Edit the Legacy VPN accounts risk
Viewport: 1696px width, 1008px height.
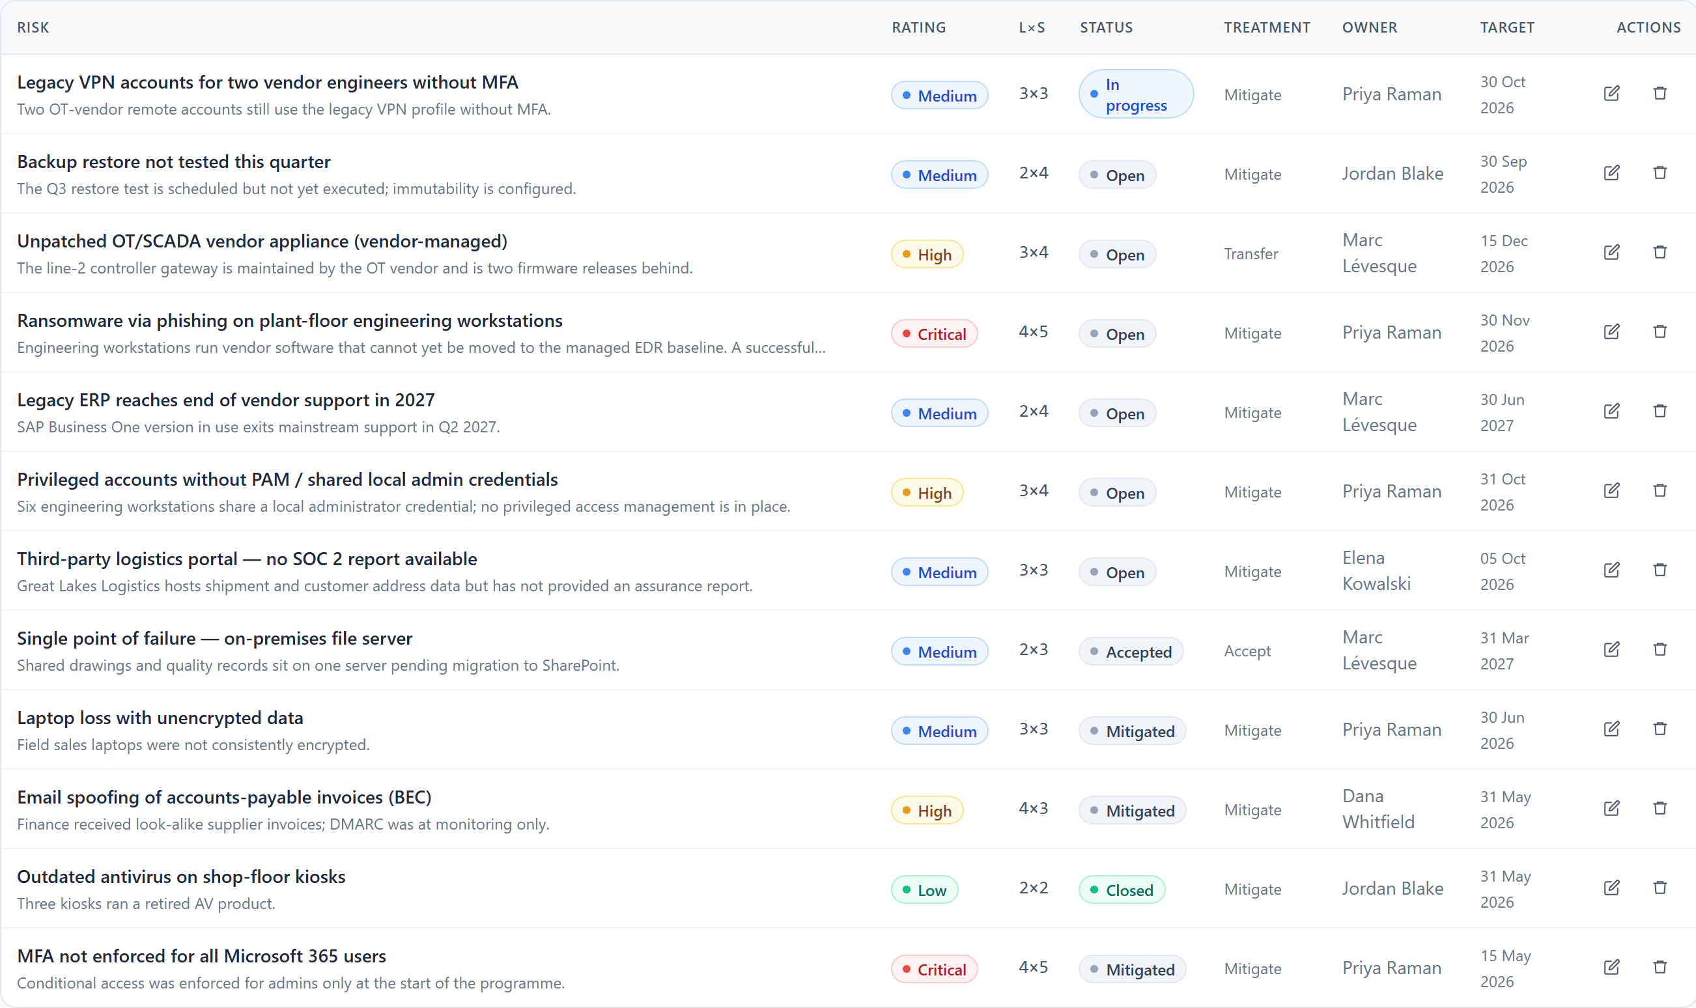(1611, 94)
